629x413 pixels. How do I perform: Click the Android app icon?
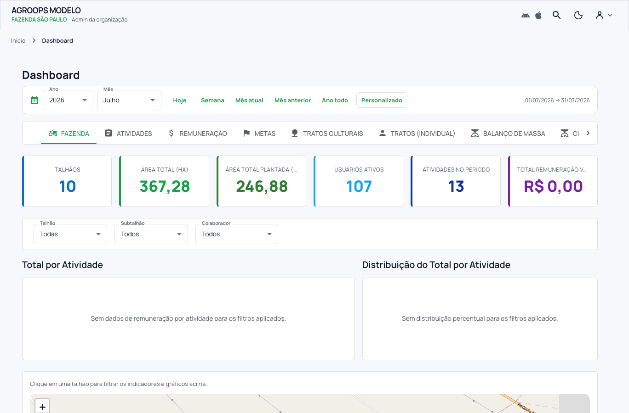(526, 15)
